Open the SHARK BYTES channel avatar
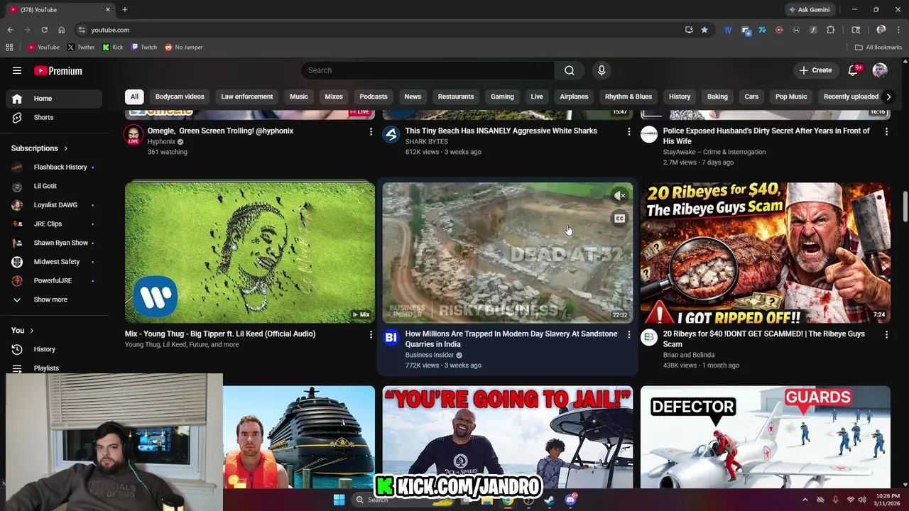This screenshot has height=511, width=909. pyautogui.click(x=391, y=135)
